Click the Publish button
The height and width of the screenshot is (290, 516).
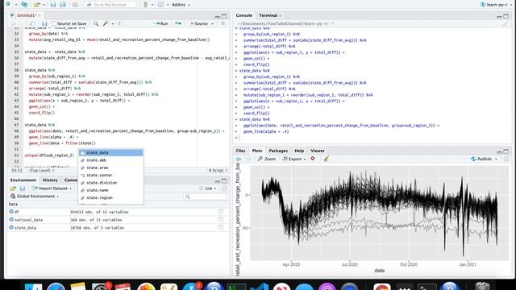tap(481, 159)
